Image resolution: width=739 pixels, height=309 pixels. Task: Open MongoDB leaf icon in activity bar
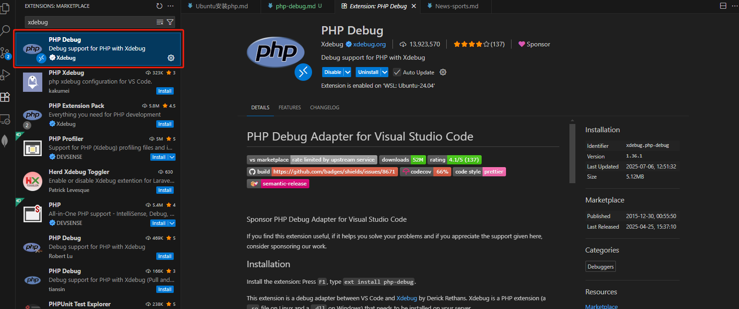pyautogui.click(x=5, y=141)
